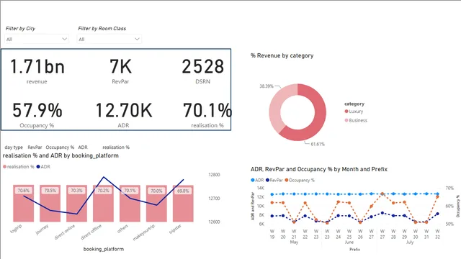Viewport: 461px width, 259px height.
Task: Select the others bar
Action: tap(130, 203)
